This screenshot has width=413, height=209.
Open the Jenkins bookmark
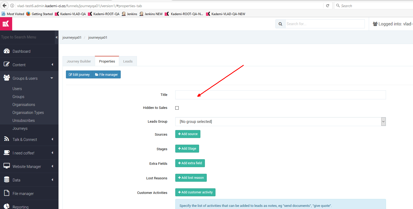coord(129,14)
